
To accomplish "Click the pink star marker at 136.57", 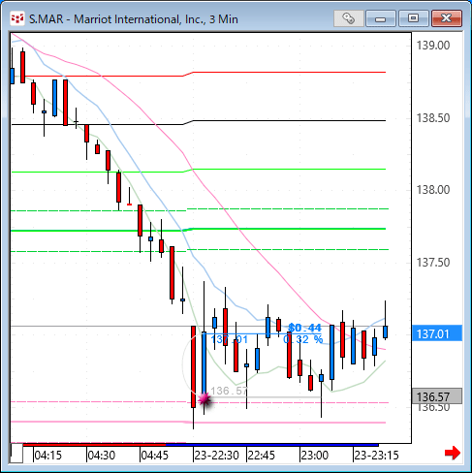I will pos(205,400).
